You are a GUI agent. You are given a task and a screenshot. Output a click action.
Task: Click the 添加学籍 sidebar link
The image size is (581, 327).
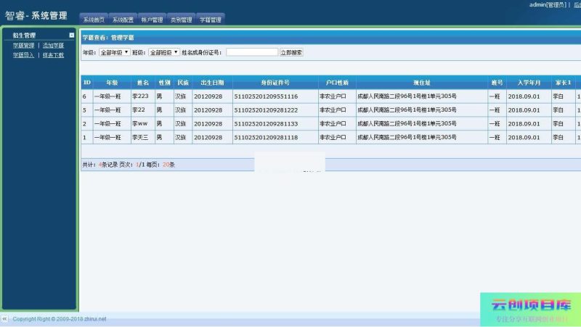coord(53,45)
